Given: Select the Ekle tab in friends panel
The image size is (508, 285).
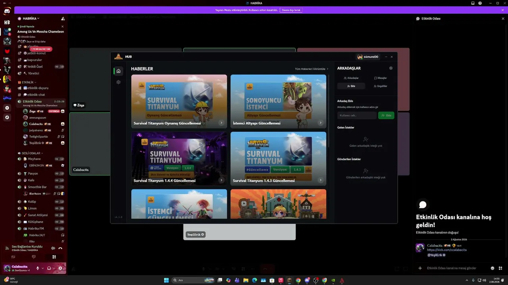Looking at the screenshot, I should tap(351, 86).
